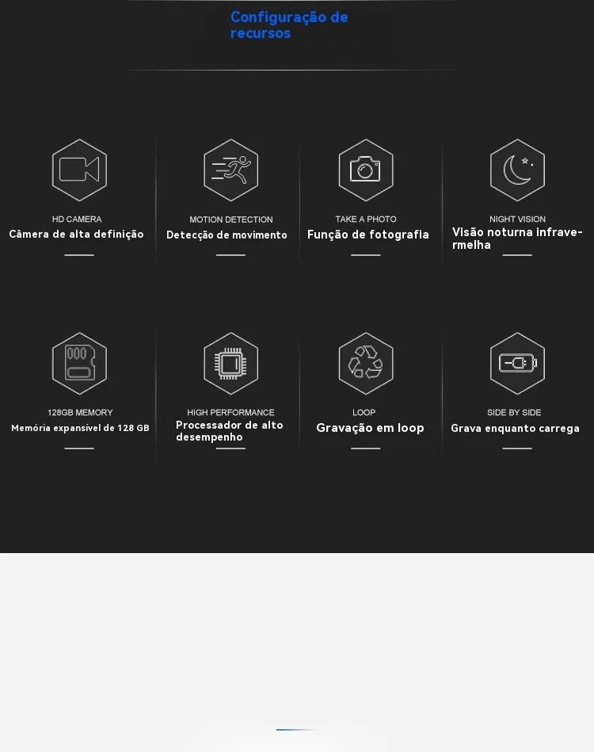The height and width of the screenshot is (752, 594).
Task: Click 'Função de fotografia' caption
Action: 368,235
